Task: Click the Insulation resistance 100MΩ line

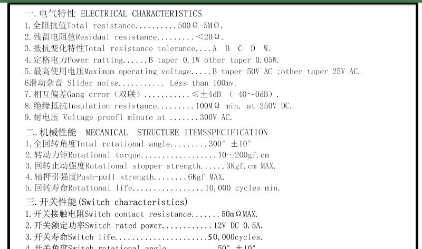Action: click(x=158, y=106)
